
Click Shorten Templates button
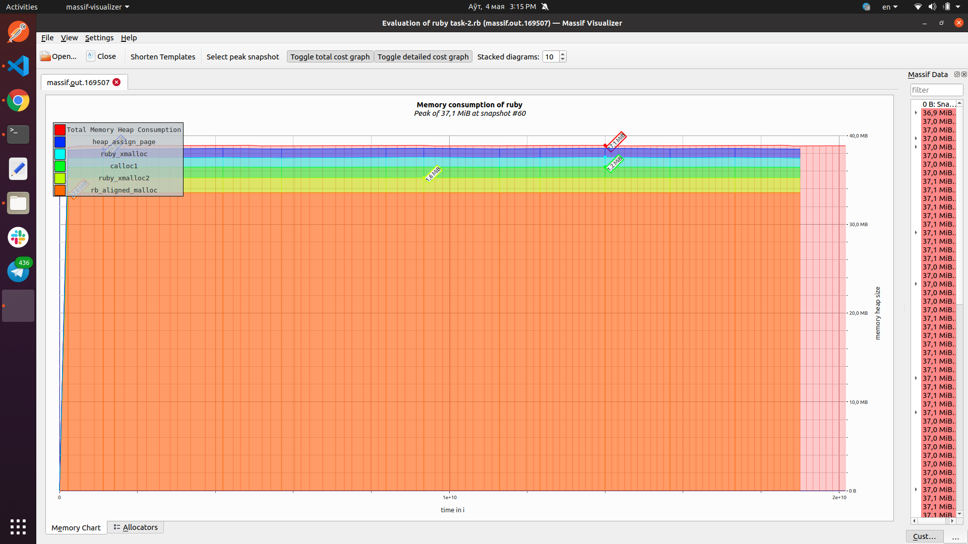(162, 57)
